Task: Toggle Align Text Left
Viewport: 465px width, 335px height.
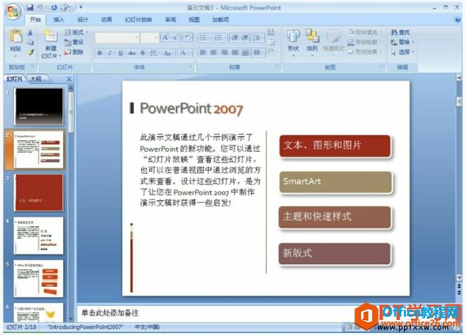Action: (x=203, y=52)
